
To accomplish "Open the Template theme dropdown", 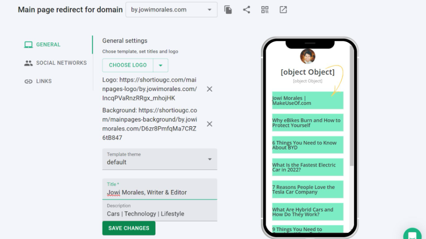I will [x=160, y=159].
